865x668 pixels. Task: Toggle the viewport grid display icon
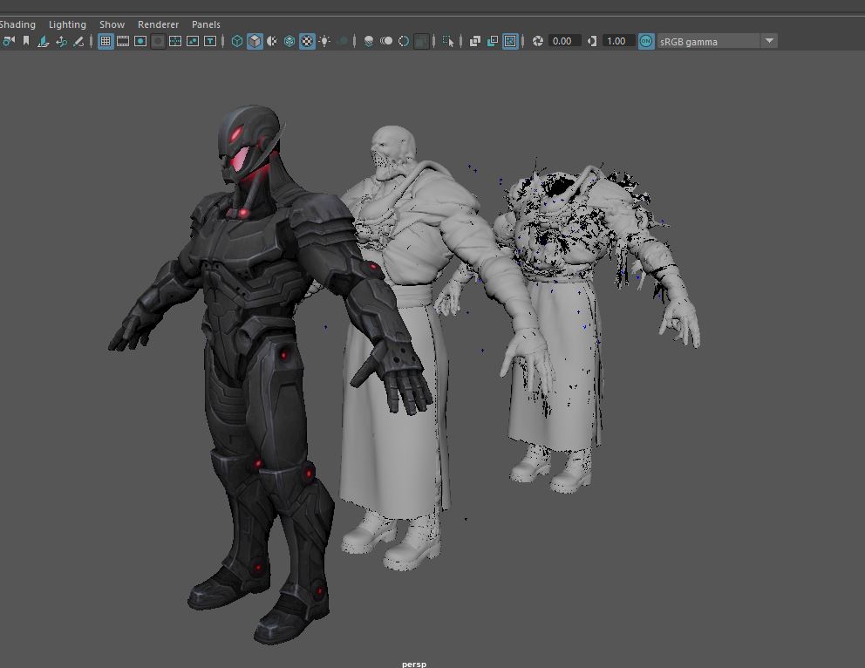tap(106, 41)
